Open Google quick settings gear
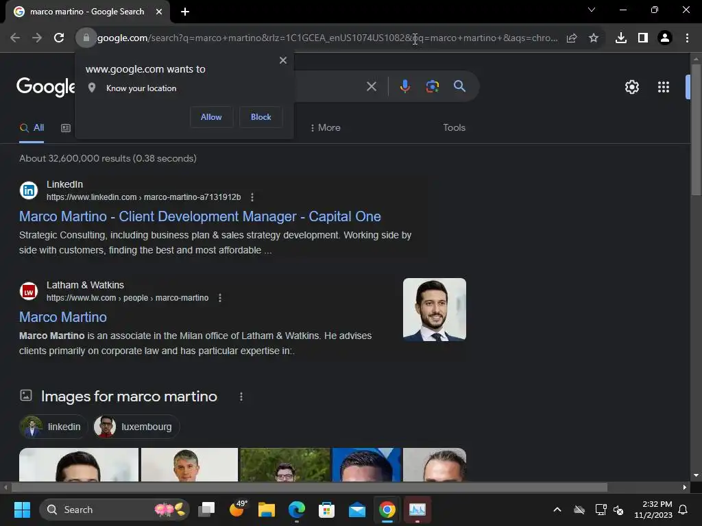 point(631,87)
